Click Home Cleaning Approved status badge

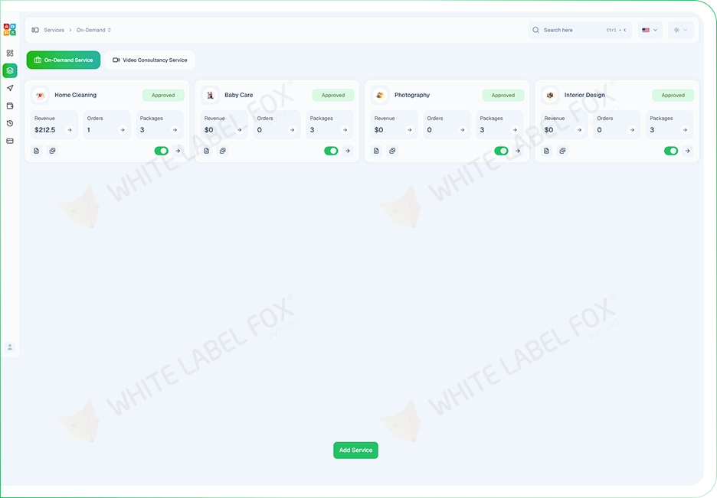pyautogui.click(x=163, y=96)
